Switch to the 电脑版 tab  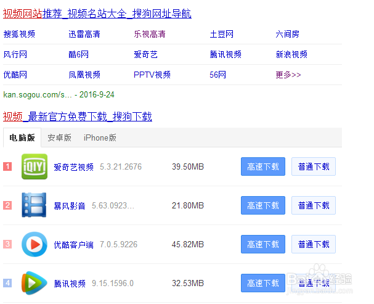click(22, 138)
